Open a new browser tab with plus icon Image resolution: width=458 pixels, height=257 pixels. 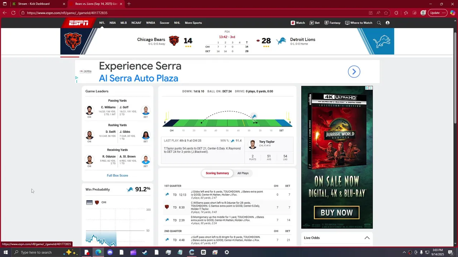[x=129, y=4]
